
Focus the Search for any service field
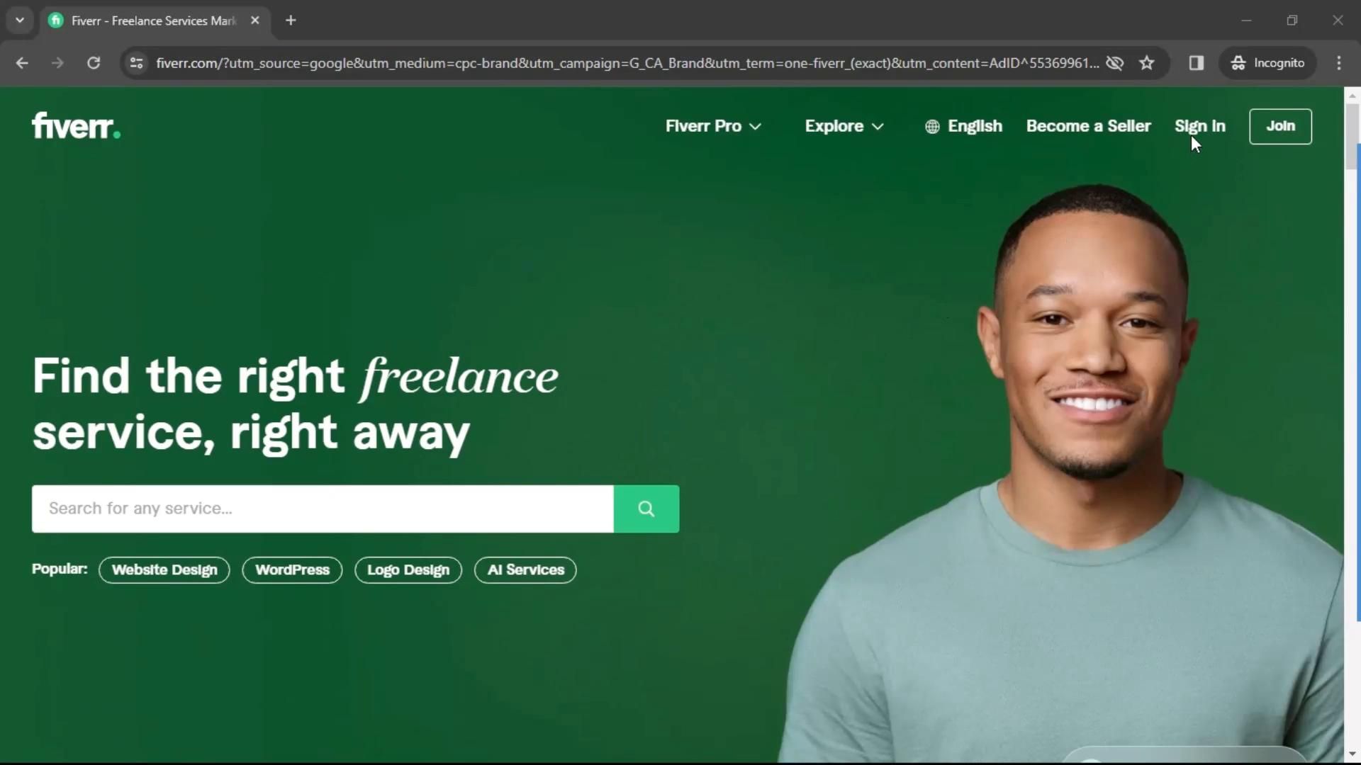(x=323, y=509)
